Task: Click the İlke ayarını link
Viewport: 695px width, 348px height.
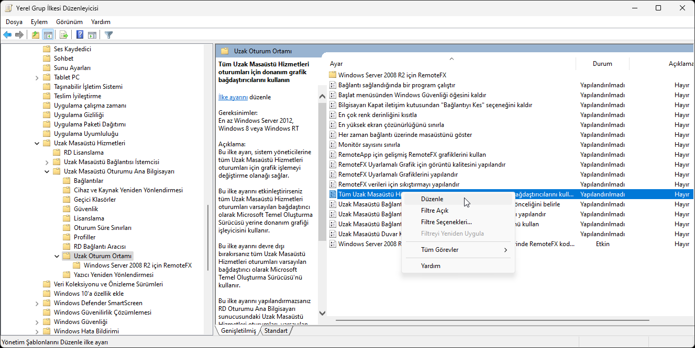Action: click(233, 97)
